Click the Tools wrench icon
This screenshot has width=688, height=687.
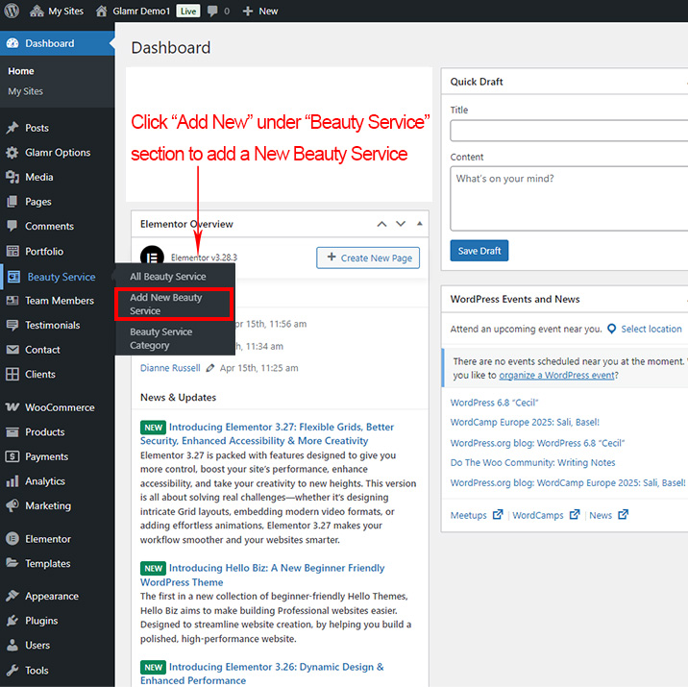pos(12,671)
